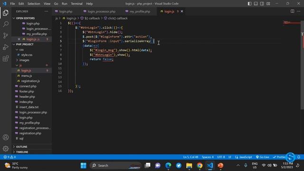This screenshot has height=171, width=304.
Task: Open style.css in explorer
Action: pos(27,55)
